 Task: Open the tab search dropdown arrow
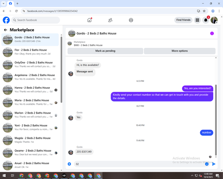coord(4,4)
